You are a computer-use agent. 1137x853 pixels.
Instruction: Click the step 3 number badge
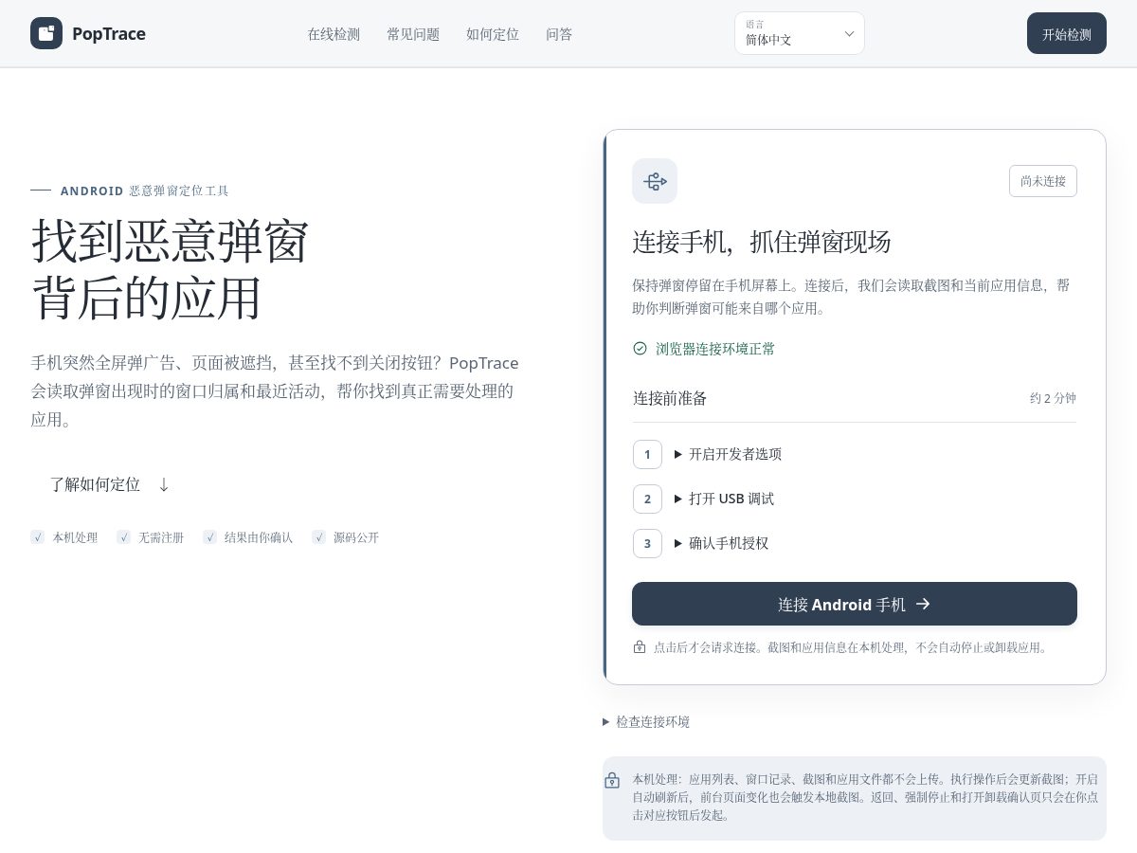[647, 543]
